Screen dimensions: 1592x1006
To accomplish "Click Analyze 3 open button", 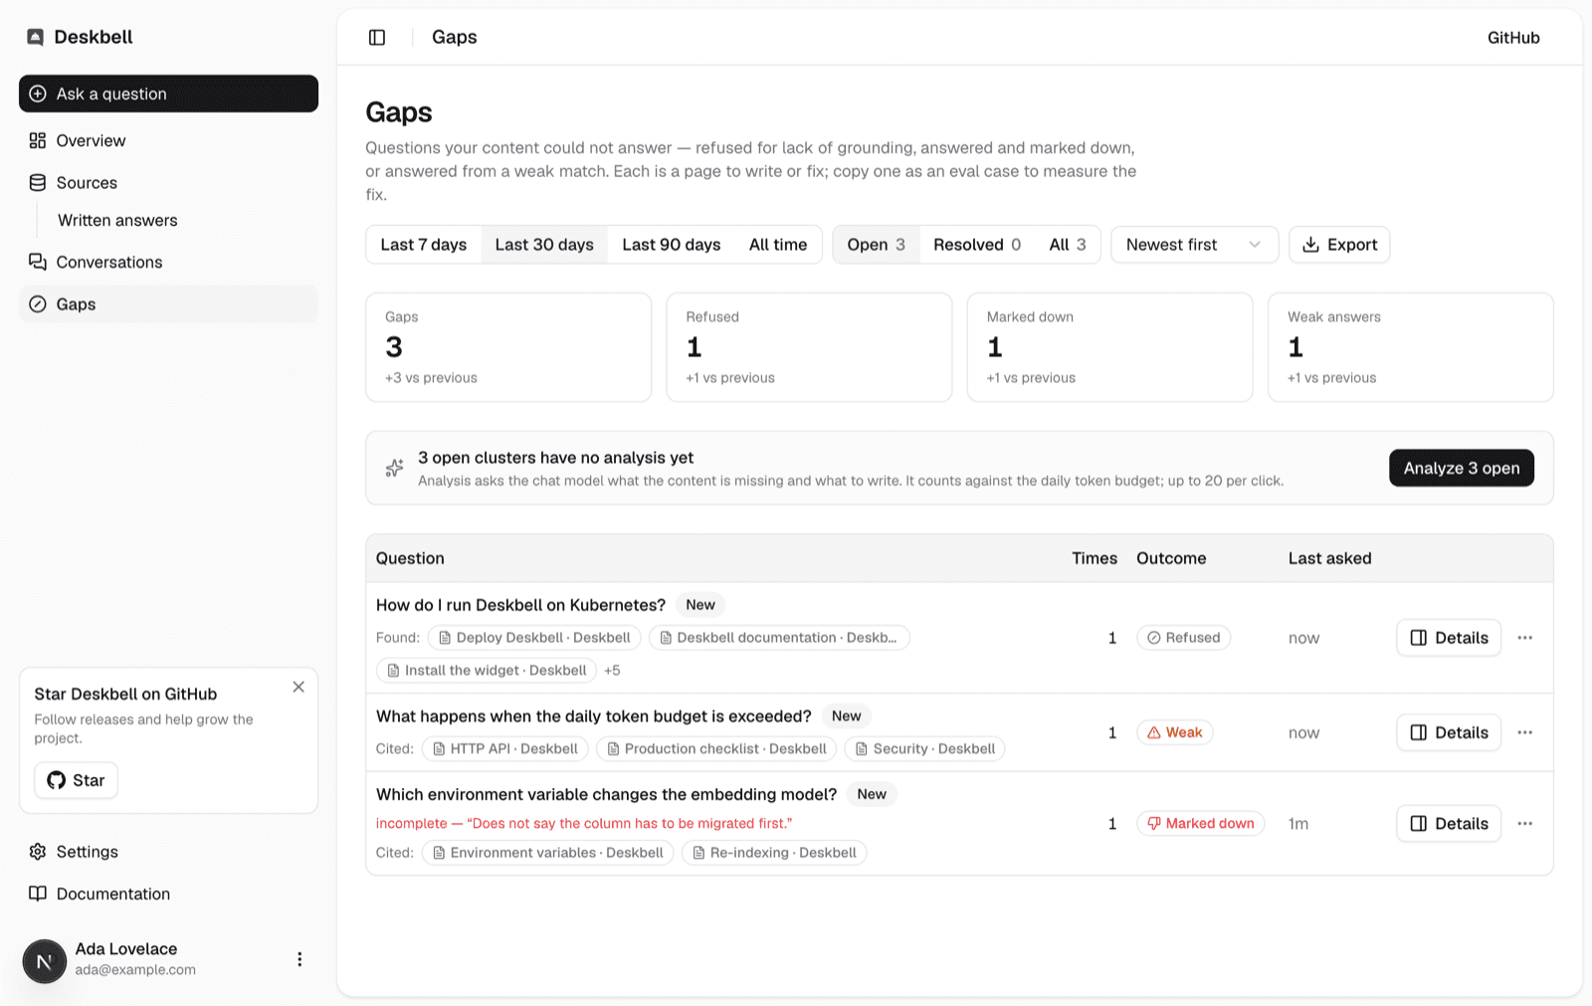I will [x=1462, y=469].
